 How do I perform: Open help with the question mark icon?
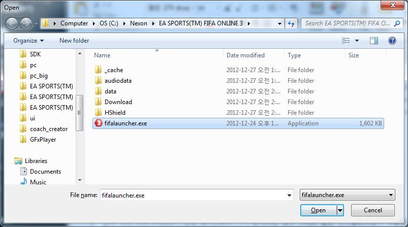(392, 41)
